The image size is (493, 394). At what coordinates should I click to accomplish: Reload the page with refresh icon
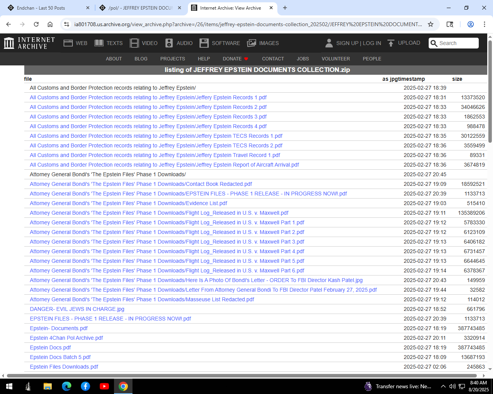point(36,24)
